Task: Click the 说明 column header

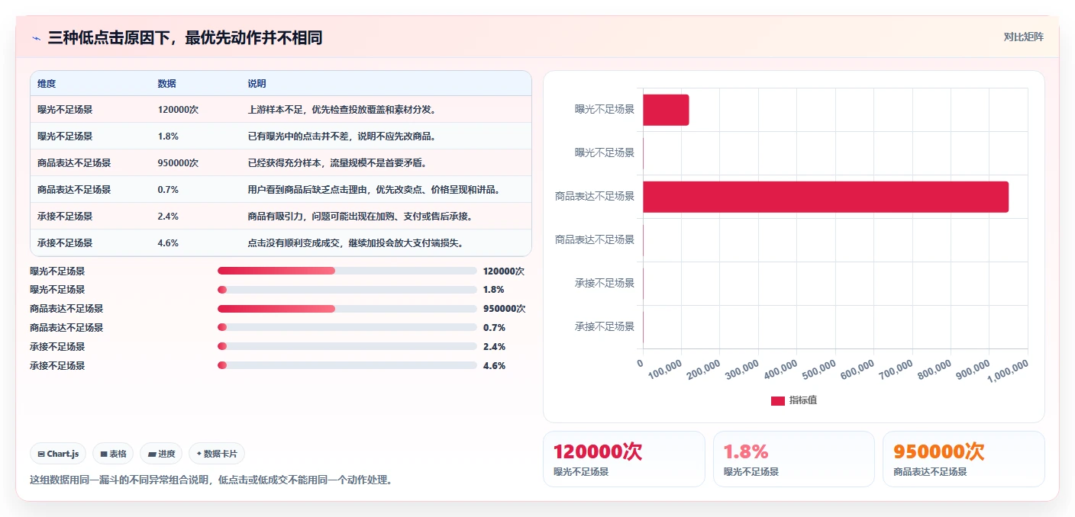Action: coord(257,83)
